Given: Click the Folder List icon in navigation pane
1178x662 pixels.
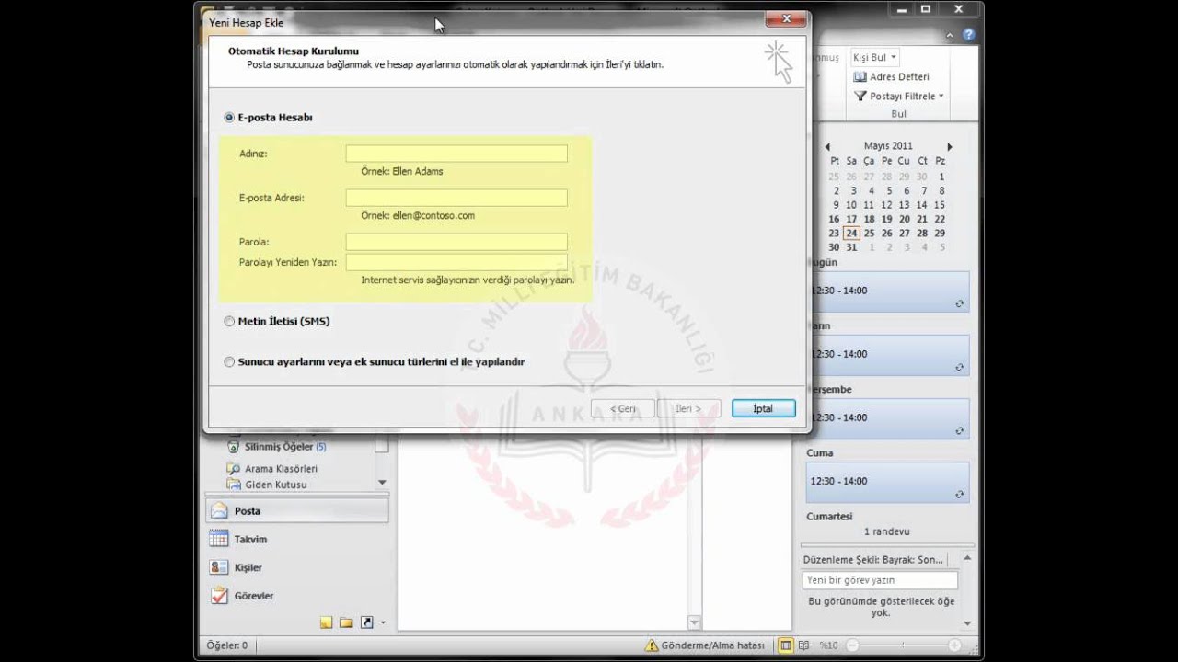Looking at the screenshot, I should [346, 622].
